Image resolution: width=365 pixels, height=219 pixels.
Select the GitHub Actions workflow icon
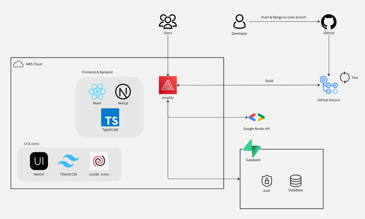click(x=328, y=85)
